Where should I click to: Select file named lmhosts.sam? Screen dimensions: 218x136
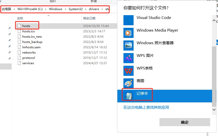31,47
